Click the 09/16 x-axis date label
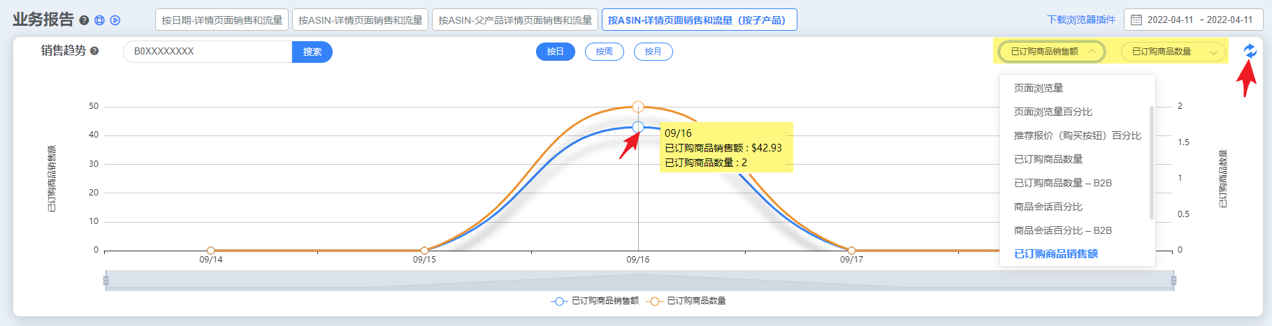Viewport: 1272px width, 326px height. pyautogui.click(x=638, y=260)
